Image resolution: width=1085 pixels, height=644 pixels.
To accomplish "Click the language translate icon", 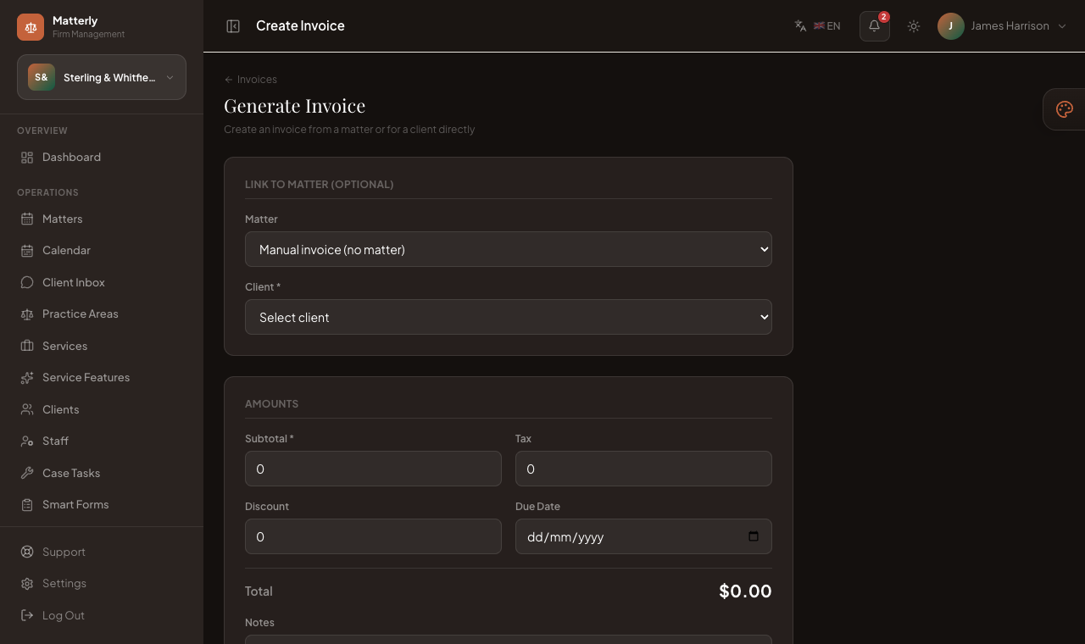I will point(800,26).
